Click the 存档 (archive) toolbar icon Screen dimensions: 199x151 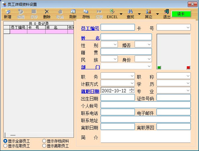point(86,12)
